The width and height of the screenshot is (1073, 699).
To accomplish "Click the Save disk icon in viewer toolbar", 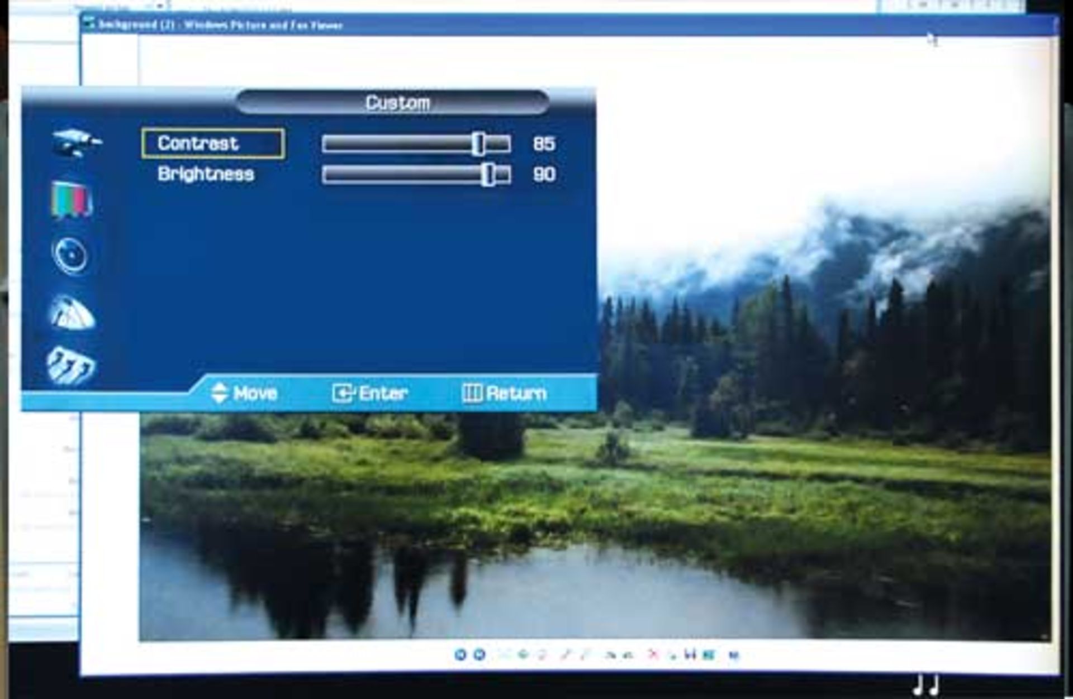I will pyautogui.click(x=691, y=654).
